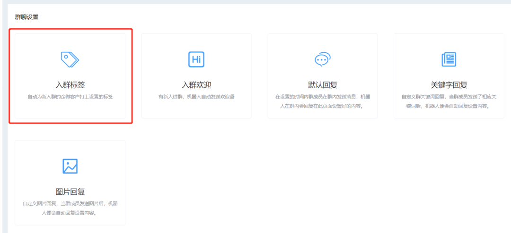Click the description starting 自动为新入群的企微客户
This screenshot has width=511, height=233.
(x=70, y=97)
